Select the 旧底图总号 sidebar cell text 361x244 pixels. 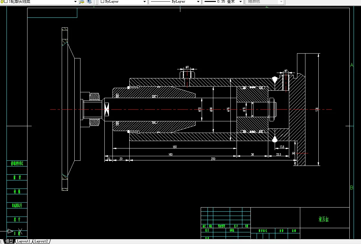(17, 205)
